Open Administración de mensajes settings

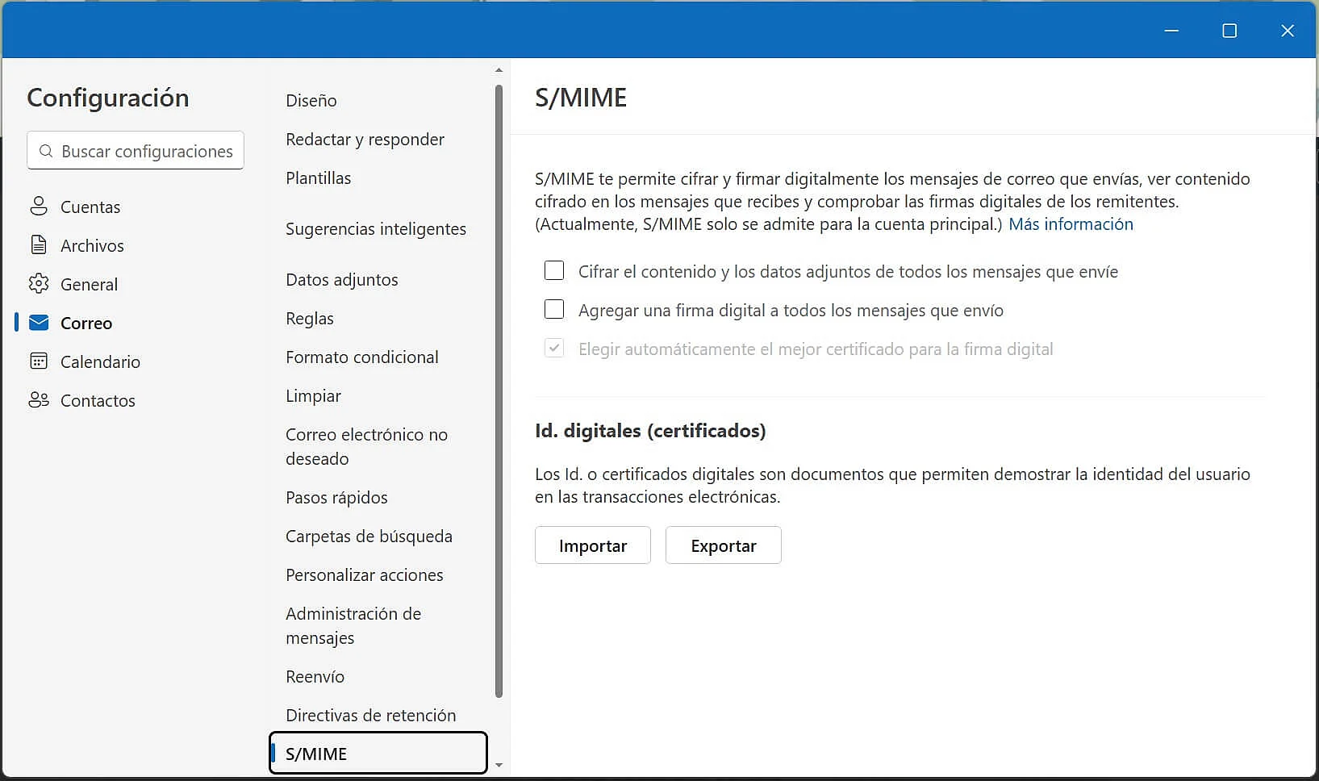pyautogui.click(x=353, y=626)
